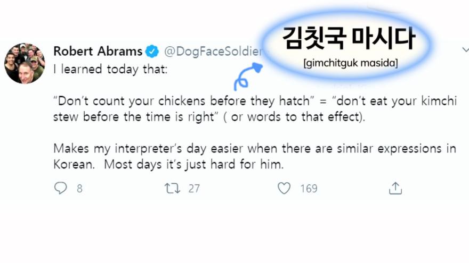Open Robert Abrams' profile photo
Viewport: 469px width, 263px height.
pos(25,63)
